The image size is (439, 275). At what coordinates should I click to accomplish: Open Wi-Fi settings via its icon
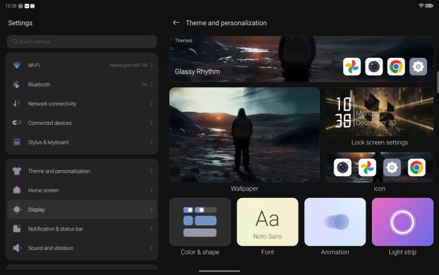click(17, 65)
